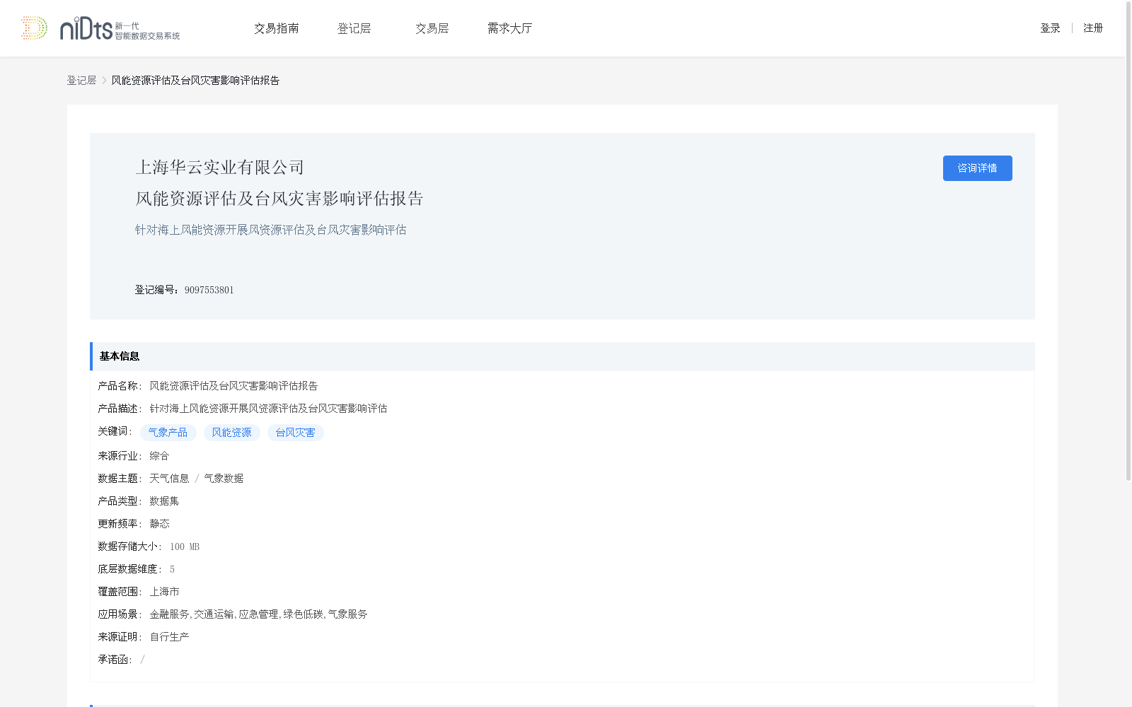Image resolution: width=1132 pixels, height=707 pixels.
Task: Click the 更新频率 value 静态
Action: (159, 524)
